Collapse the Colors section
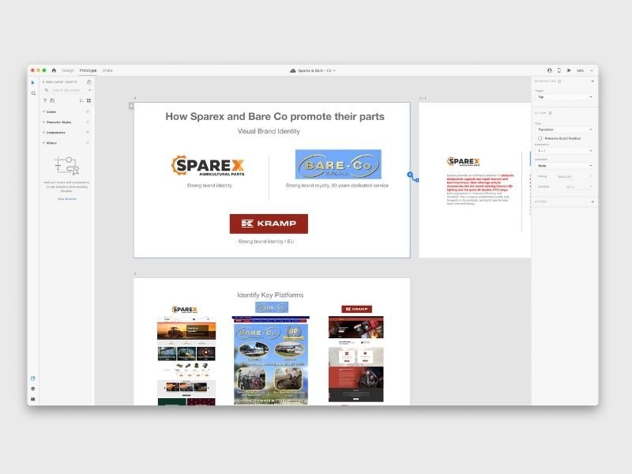This screenshot has height=474, width=632. pos(43,111)
